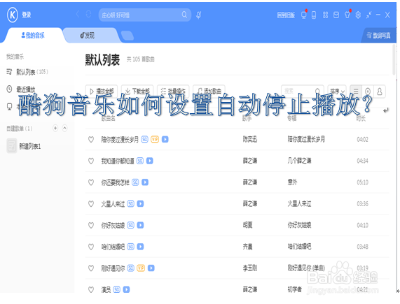
Task: Open the 新建列表1 playlist
Action: (x=30, y=146)
